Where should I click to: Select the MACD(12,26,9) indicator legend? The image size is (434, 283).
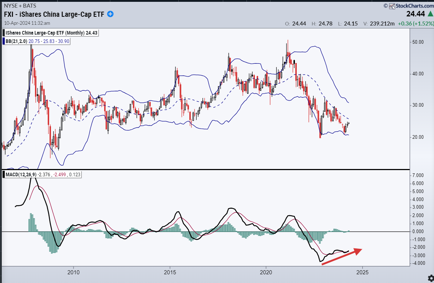tap(21, 174)
